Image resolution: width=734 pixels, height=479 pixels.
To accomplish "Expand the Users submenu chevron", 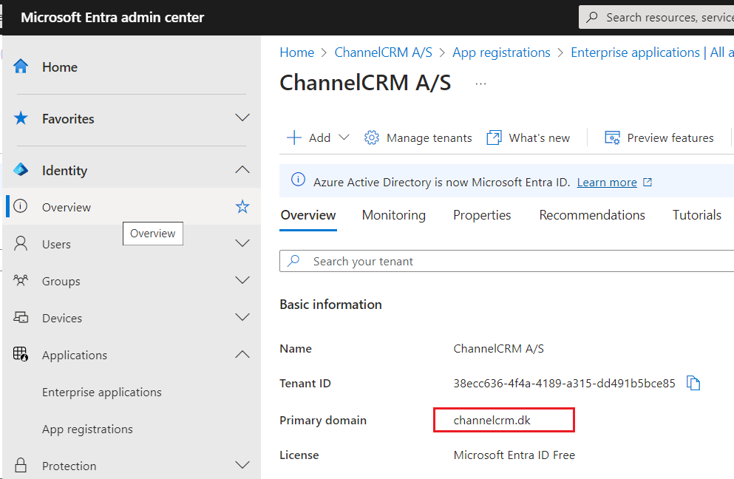I will [x=242, y=243].
